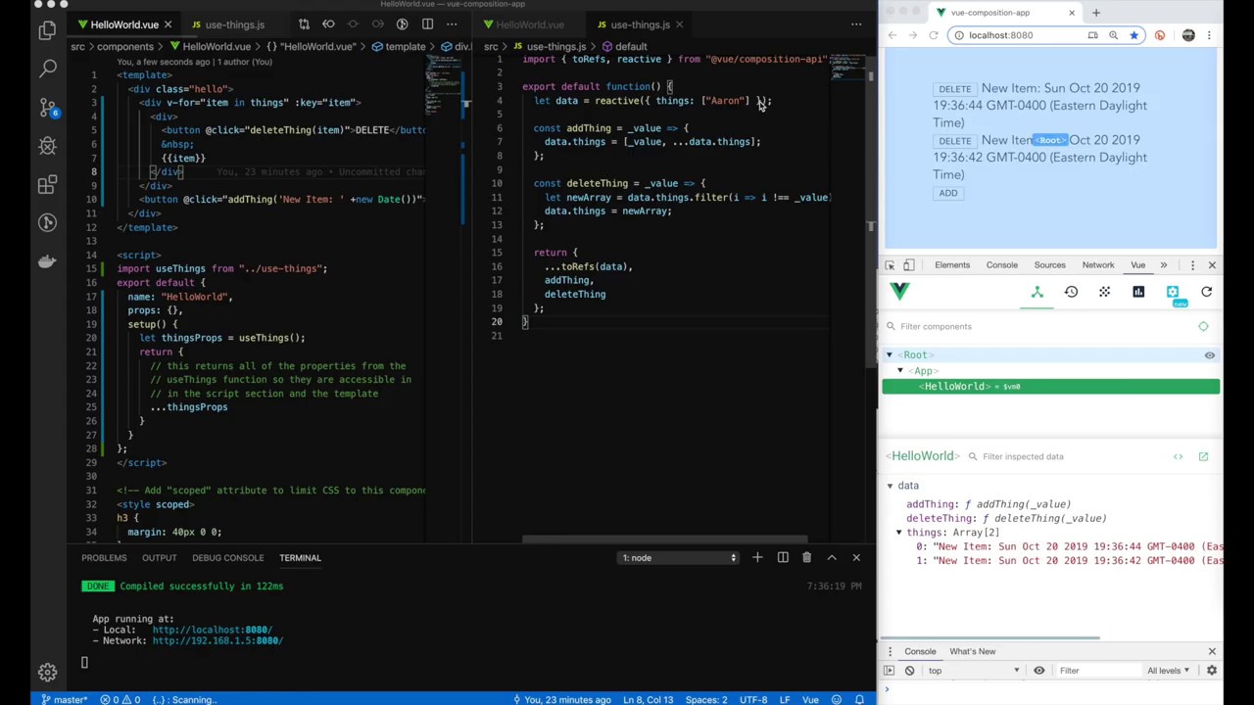Image resolution: width=1254 pixels, height=705 pixels.
Task: Toggle the live expression eye in console
Action: pyautogui.click(x=1039, y=671)
